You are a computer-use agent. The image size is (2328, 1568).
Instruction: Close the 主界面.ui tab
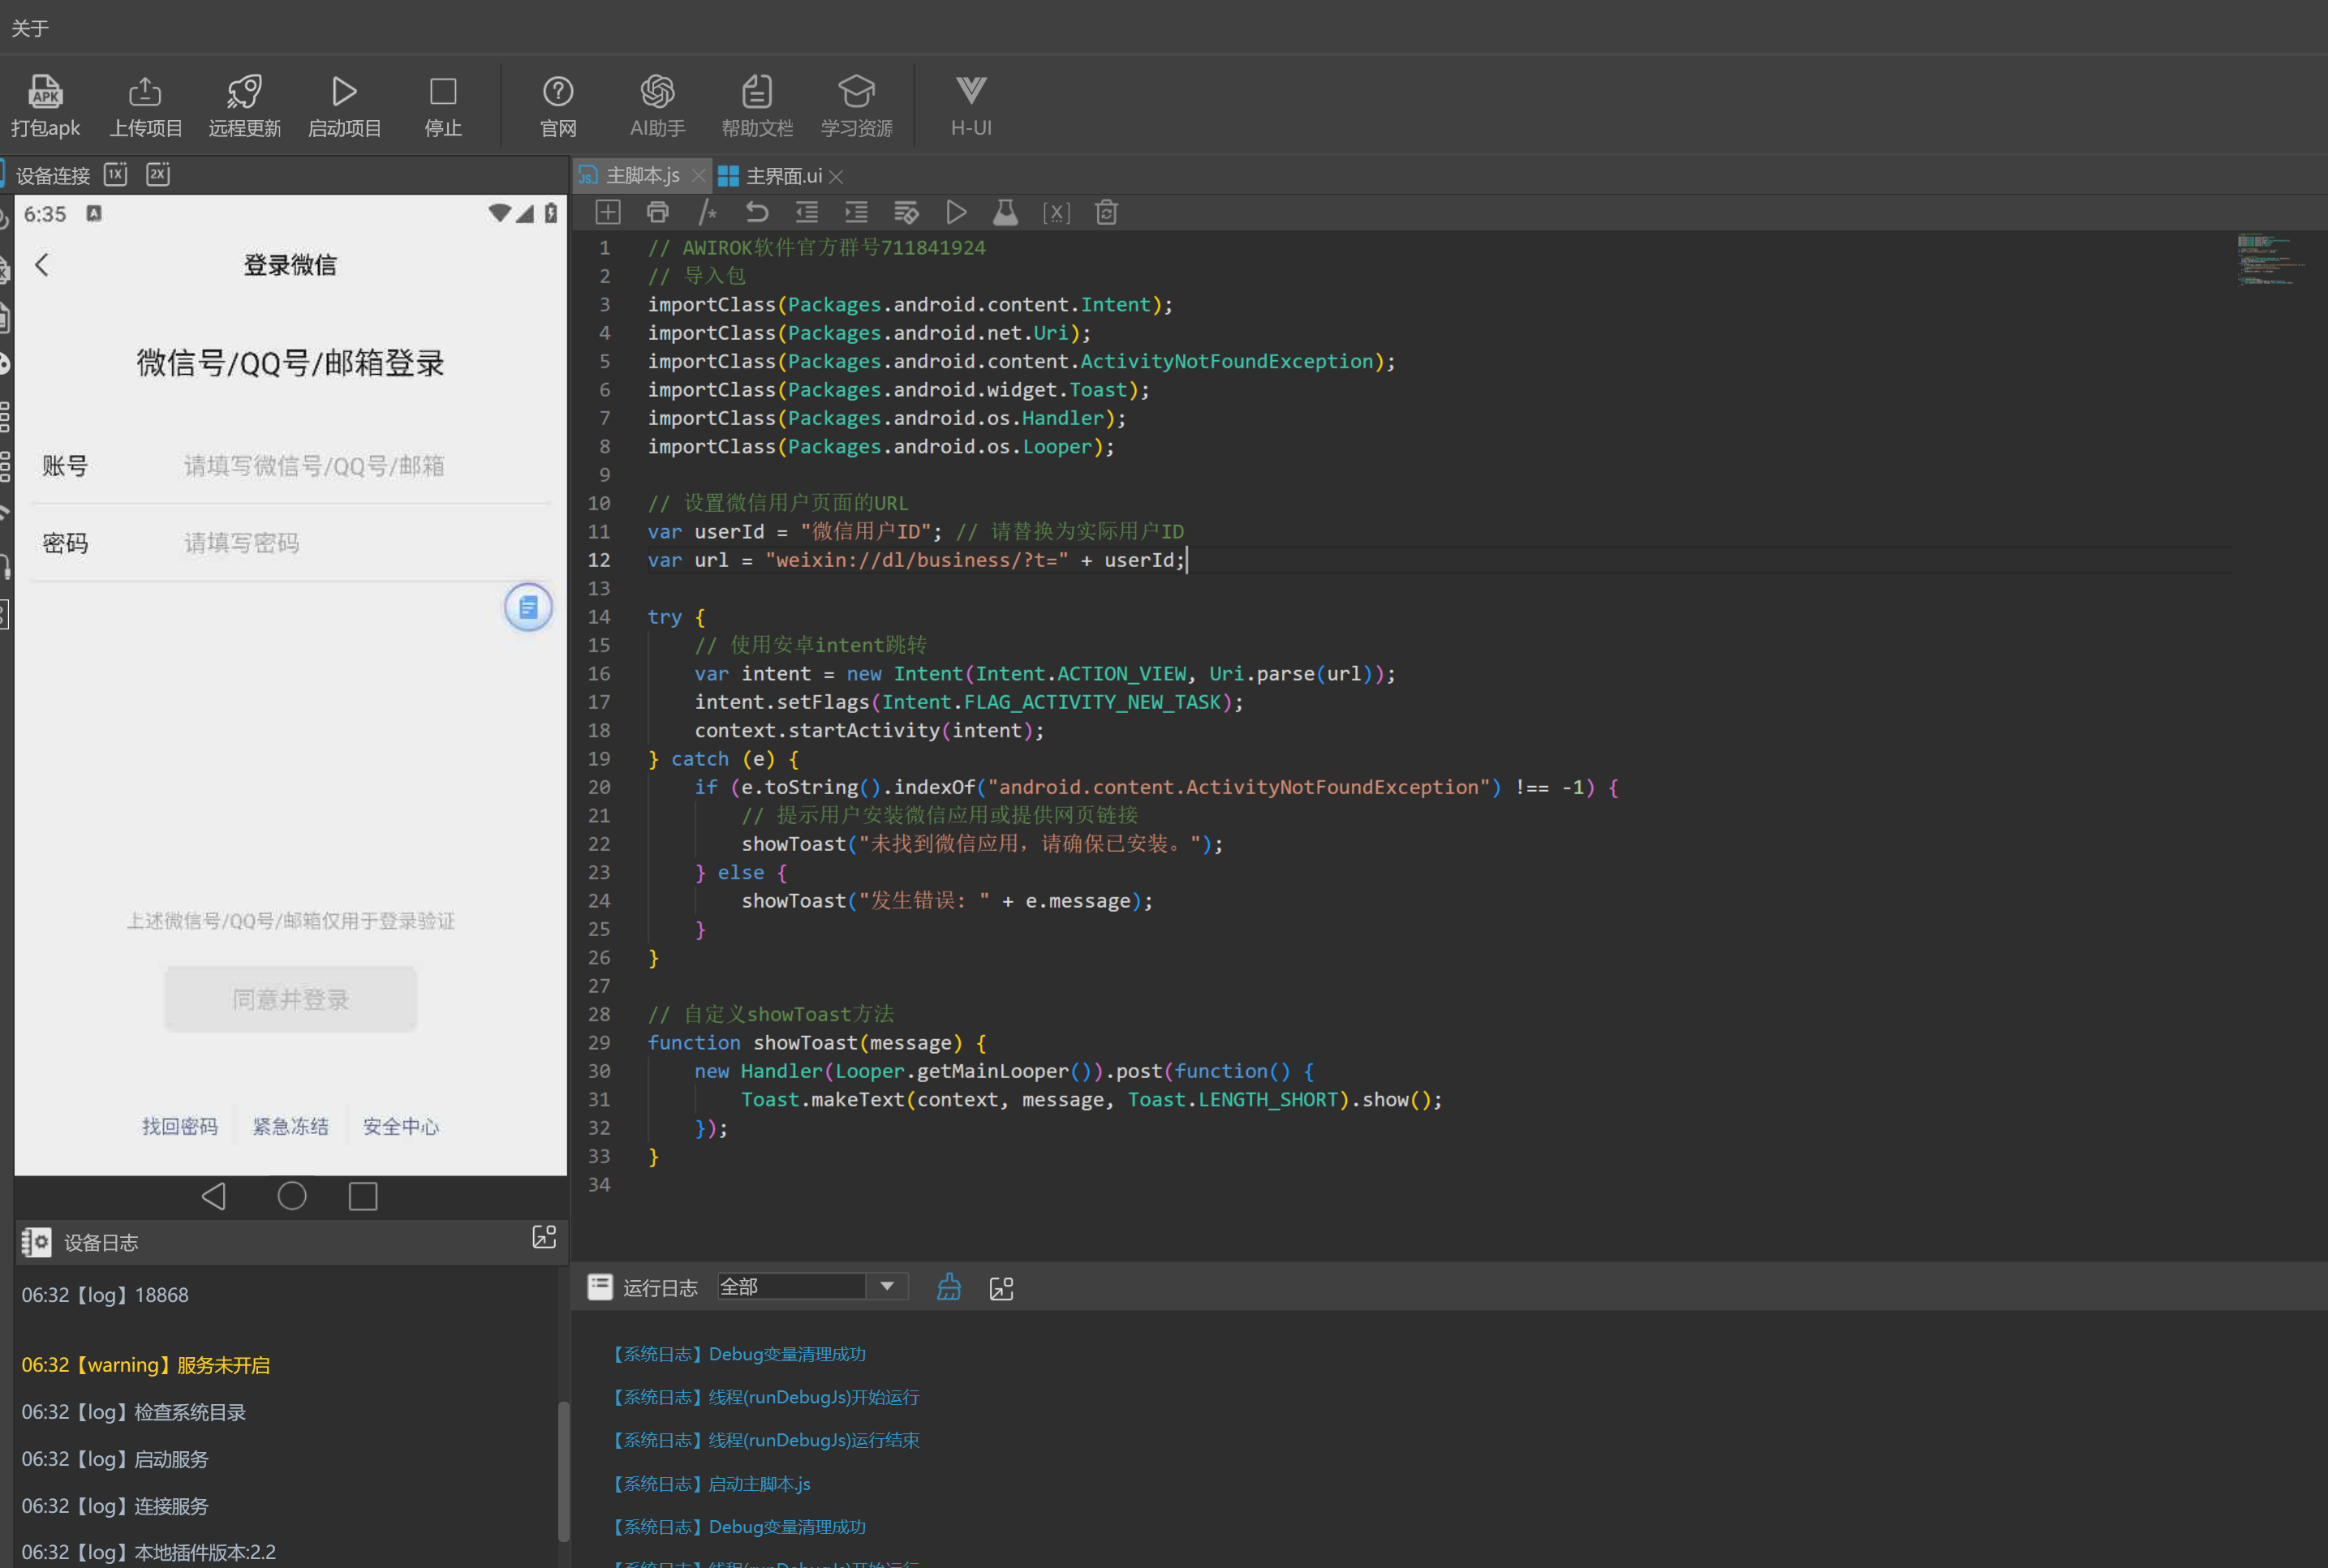837,177
